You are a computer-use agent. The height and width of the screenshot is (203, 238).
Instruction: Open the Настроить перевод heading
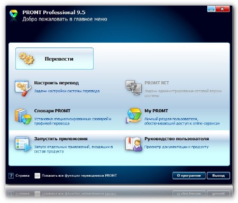57,83
